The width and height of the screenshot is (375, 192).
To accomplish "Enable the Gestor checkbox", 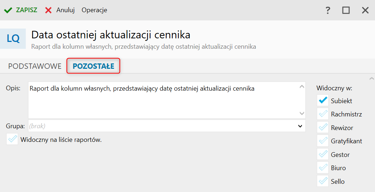I will (x=323, y=154).
